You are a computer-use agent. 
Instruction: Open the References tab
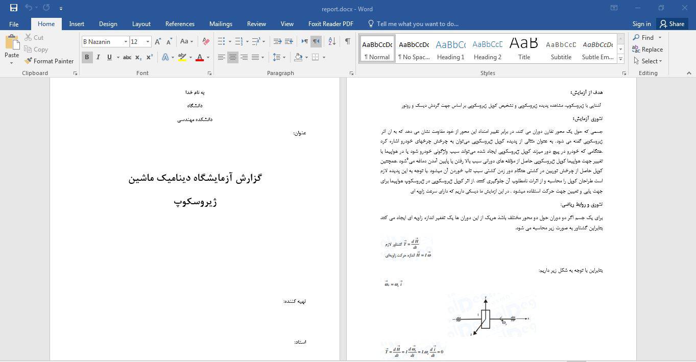pyautogui.click(x=180, y=24)
